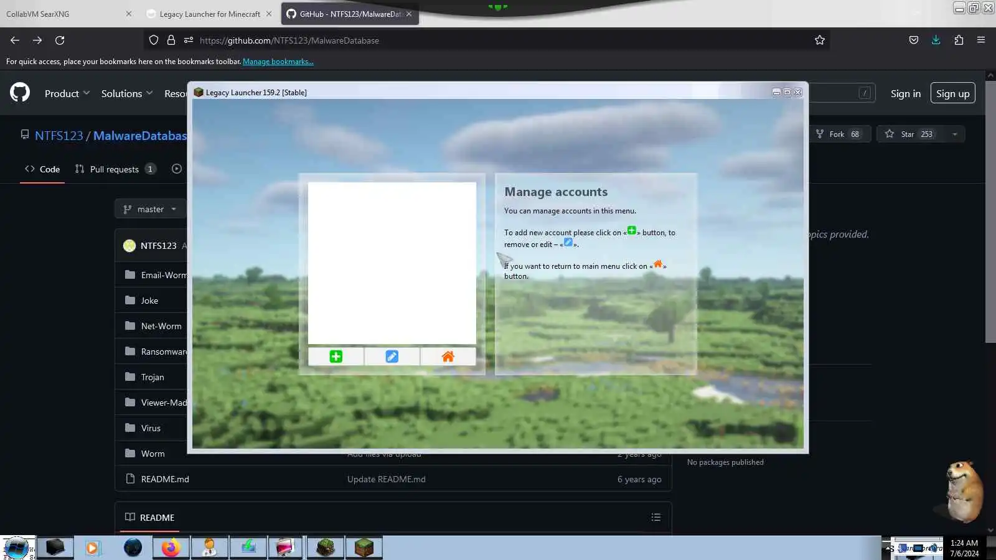Open the Code tab on GitHub

coord(42,169)
